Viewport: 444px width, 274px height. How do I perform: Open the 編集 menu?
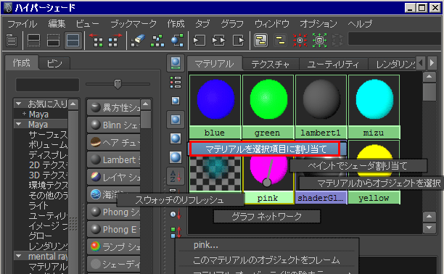click(57, 24)
